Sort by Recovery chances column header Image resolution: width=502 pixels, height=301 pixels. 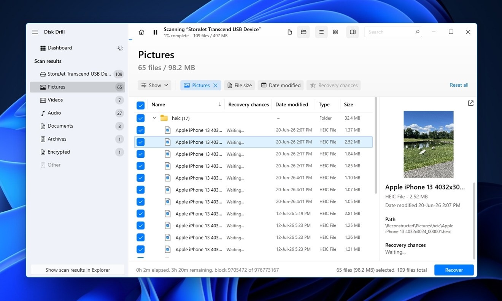(248, 105)
